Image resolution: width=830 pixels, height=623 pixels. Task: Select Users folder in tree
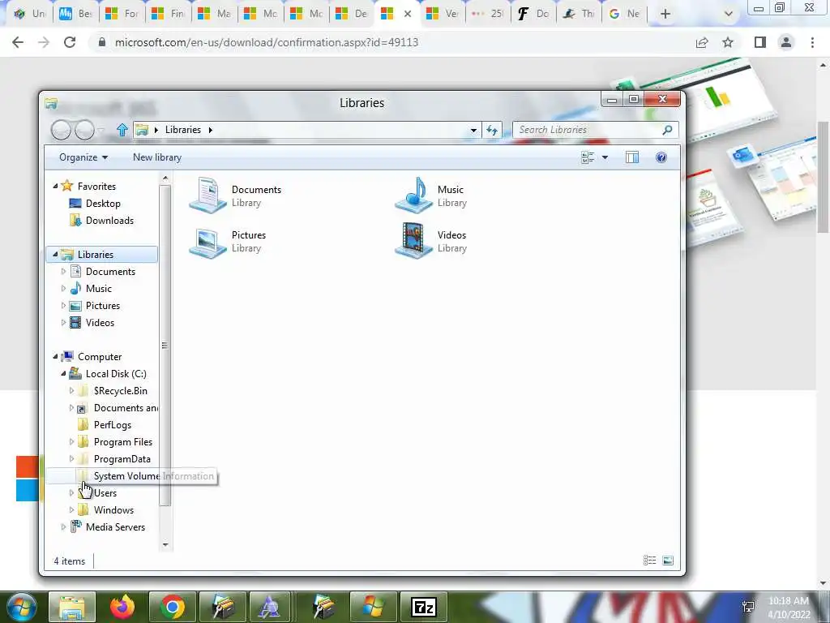(105, 493)
